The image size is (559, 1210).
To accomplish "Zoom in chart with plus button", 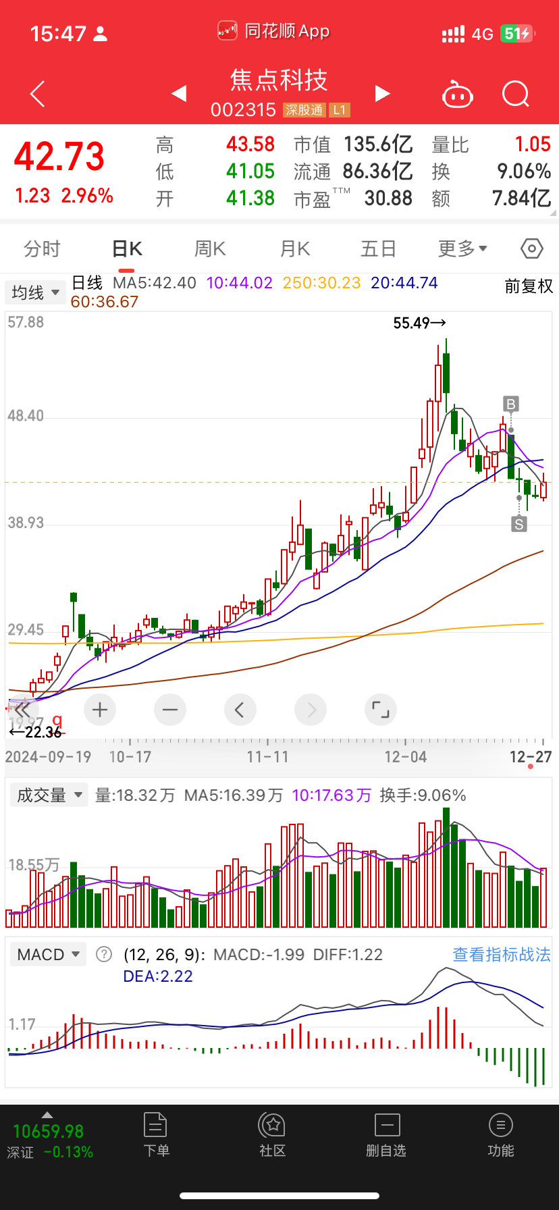I will pos(100,710).
